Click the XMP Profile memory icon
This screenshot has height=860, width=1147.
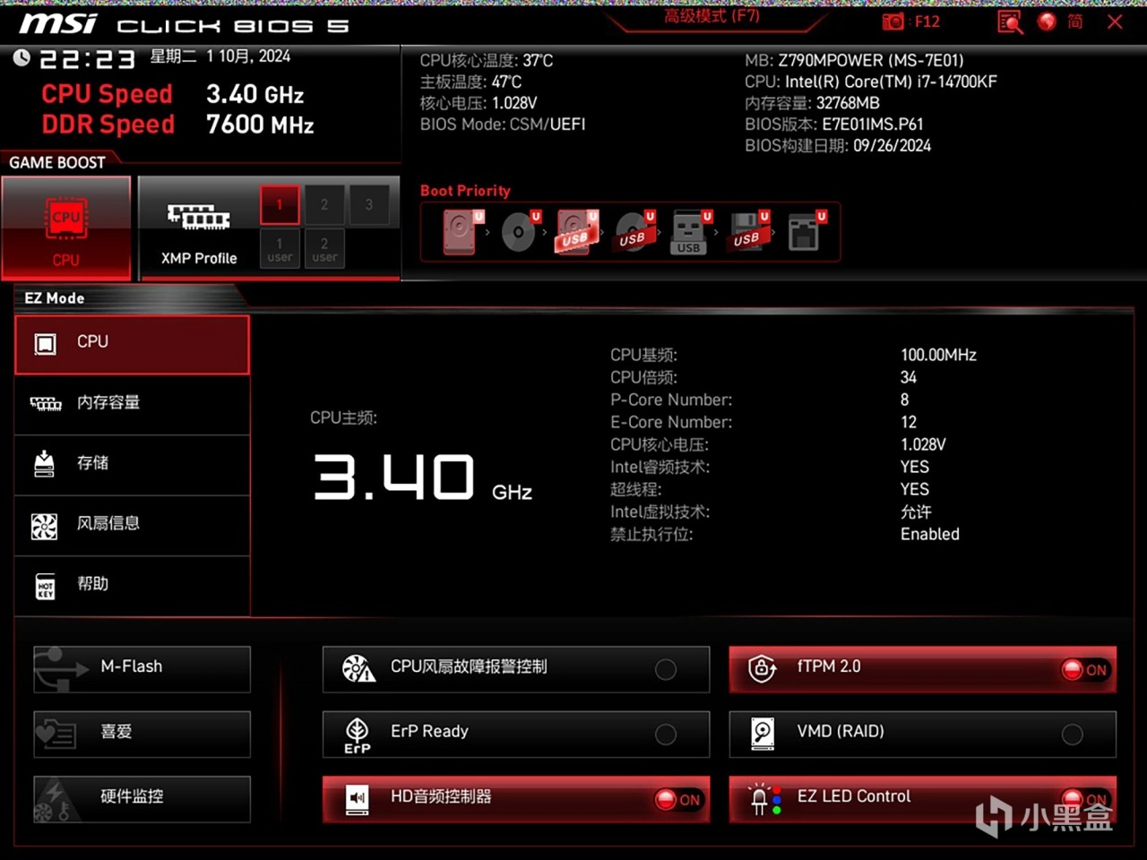(x=198, y=217)
